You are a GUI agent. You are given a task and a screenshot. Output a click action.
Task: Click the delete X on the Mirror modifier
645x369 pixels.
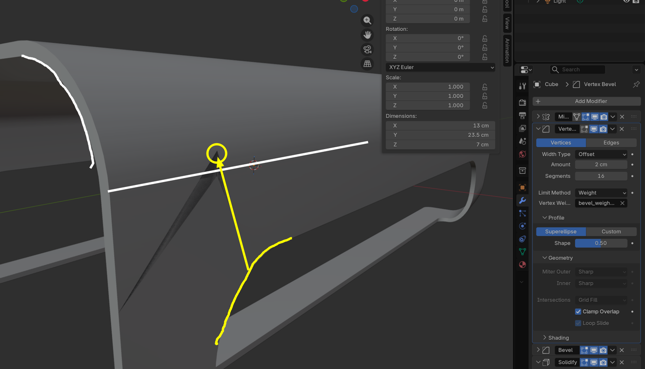tap(622, 116)
